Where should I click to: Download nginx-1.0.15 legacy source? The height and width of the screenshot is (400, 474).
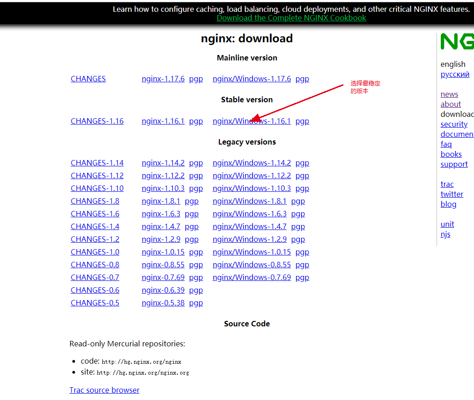(x=163, y=252)
